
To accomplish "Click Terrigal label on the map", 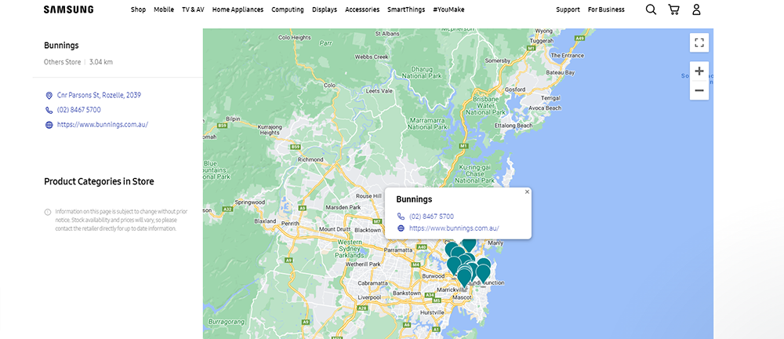I will pos(550,99).
